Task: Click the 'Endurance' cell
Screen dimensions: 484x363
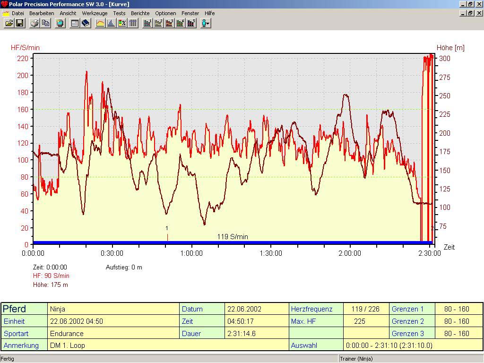Action: coord(113,333)
